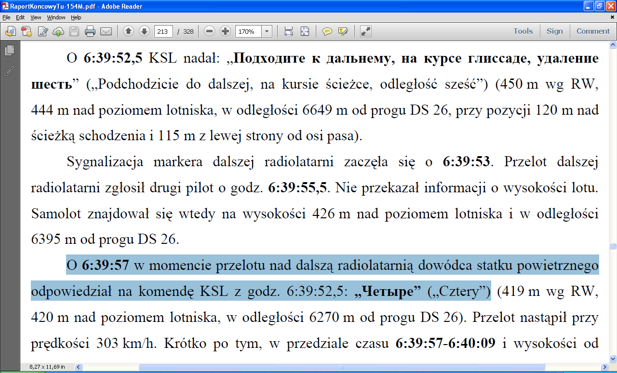
Task: Click the time range 6:39:57-6:40:09
Action: tap(445, 344)
